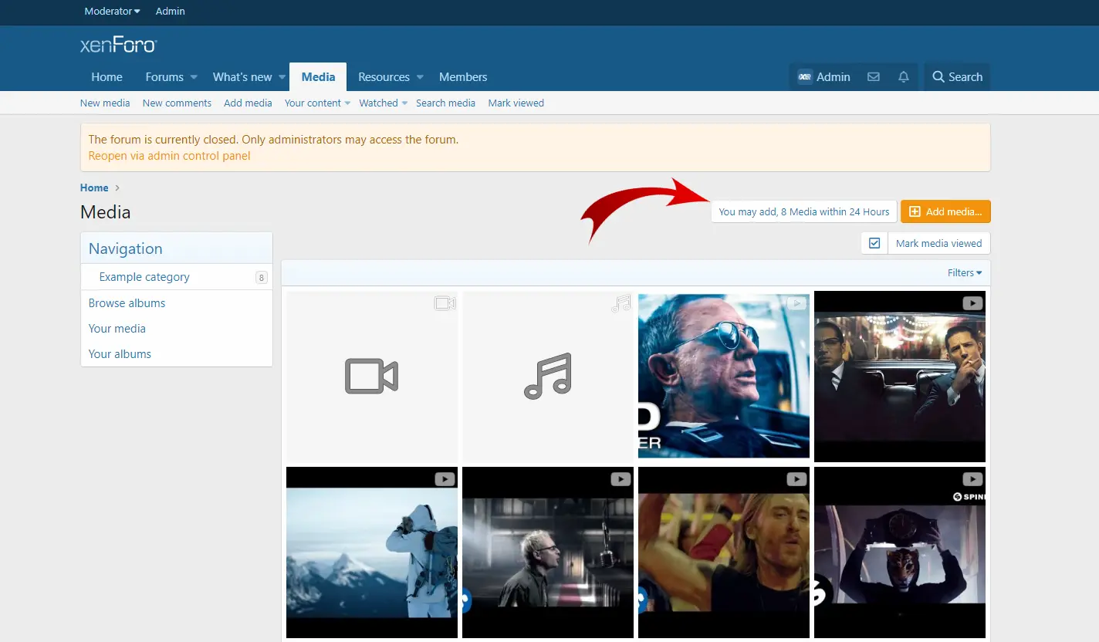This screenshot has width=1099, height=642.
Task: Select the Media tab
Action: [318, 77]
